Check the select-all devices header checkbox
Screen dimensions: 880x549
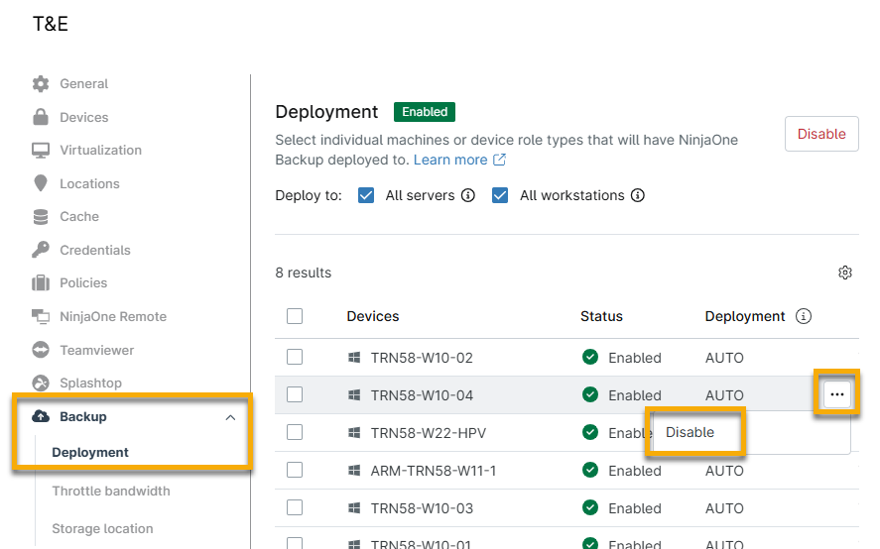tap(295, 317)
